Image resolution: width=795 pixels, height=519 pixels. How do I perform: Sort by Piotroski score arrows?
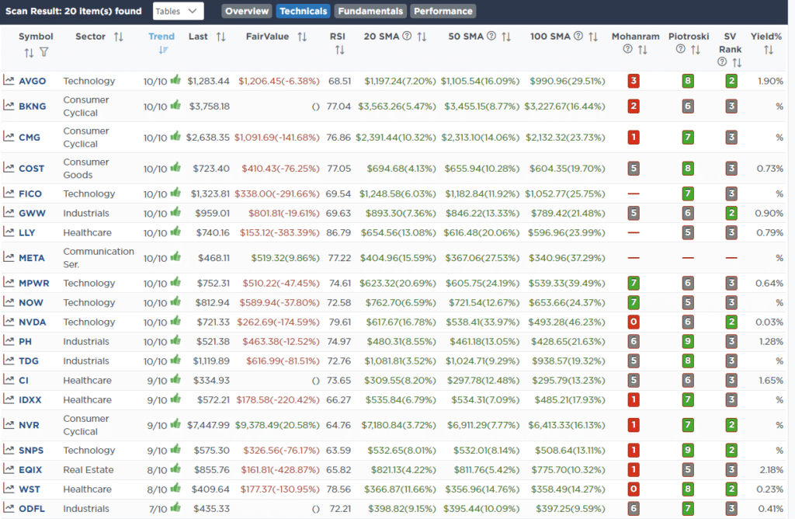tap(696, 51)
